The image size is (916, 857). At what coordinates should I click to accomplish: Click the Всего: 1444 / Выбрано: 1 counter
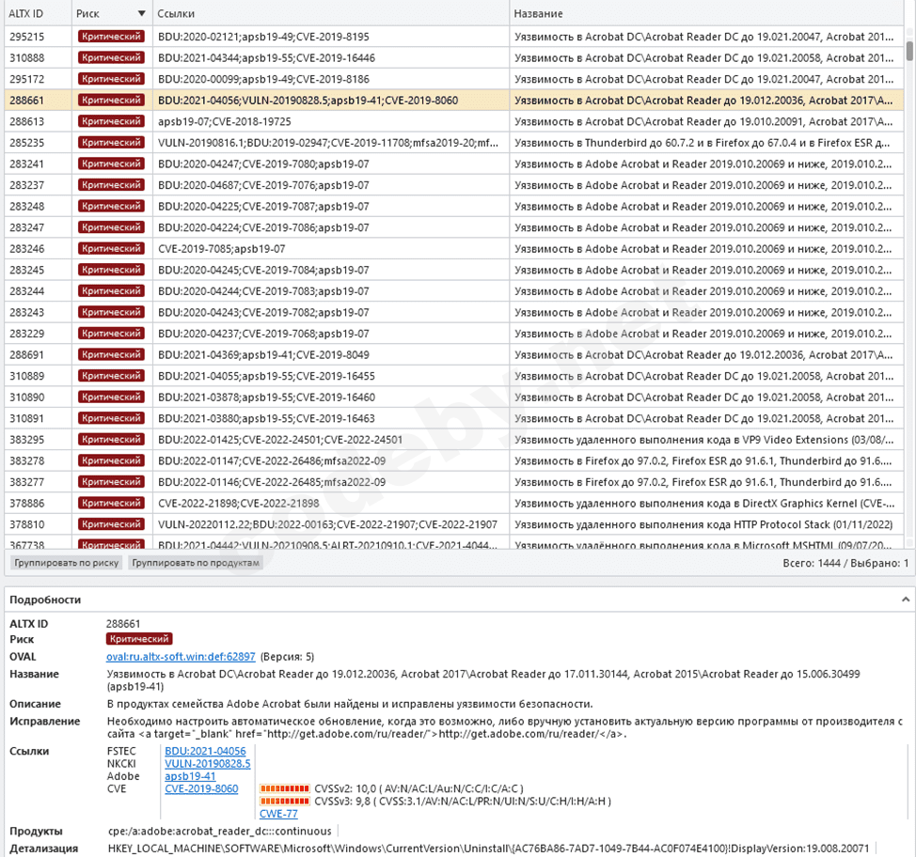pyautogui.click(x=845, y=563)
